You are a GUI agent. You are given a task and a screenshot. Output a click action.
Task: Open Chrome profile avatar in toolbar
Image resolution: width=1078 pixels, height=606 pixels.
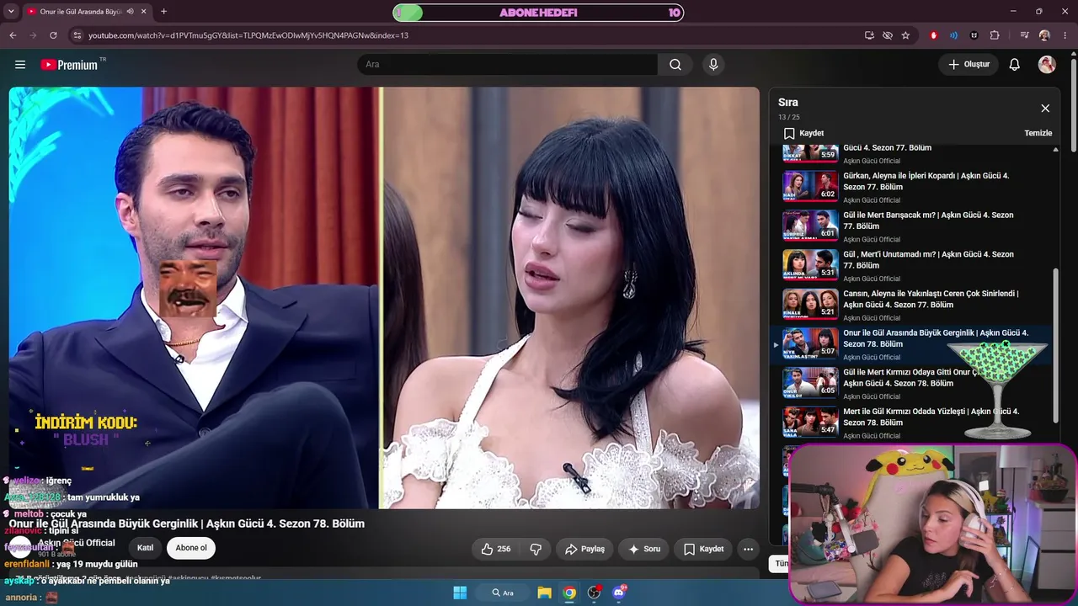click(1044, 35)
